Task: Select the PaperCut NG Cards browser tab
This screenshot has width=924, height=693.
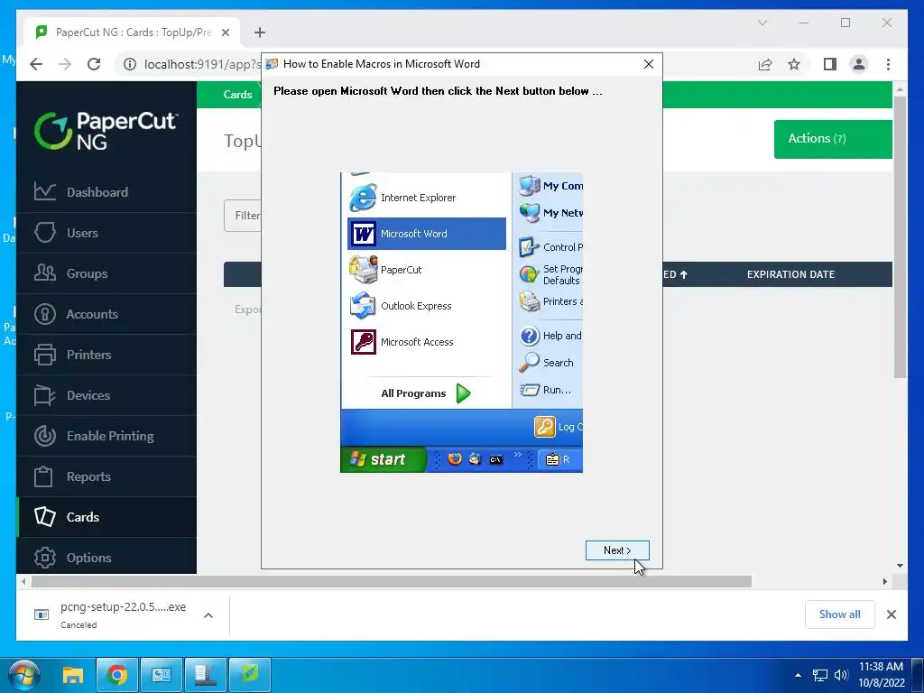Action: 133,32
